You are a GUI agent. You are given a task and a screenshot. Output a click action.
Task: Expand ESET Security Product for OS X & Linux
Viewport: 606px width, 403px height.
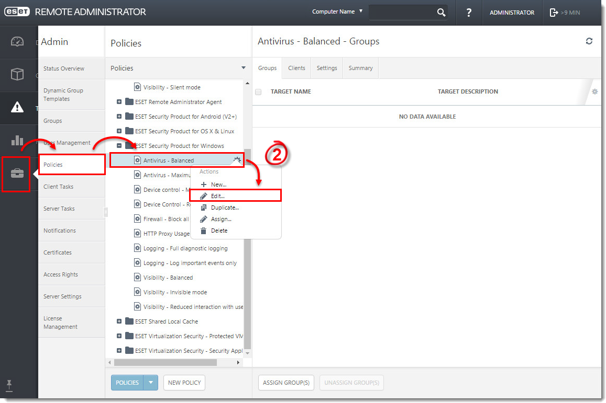point(119,131)
